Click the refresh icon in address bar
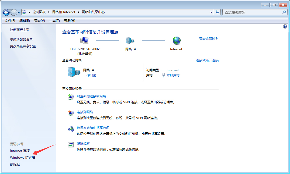Viewport: 290px width, 174px height. pyautogui.click(x=217, y=12)
